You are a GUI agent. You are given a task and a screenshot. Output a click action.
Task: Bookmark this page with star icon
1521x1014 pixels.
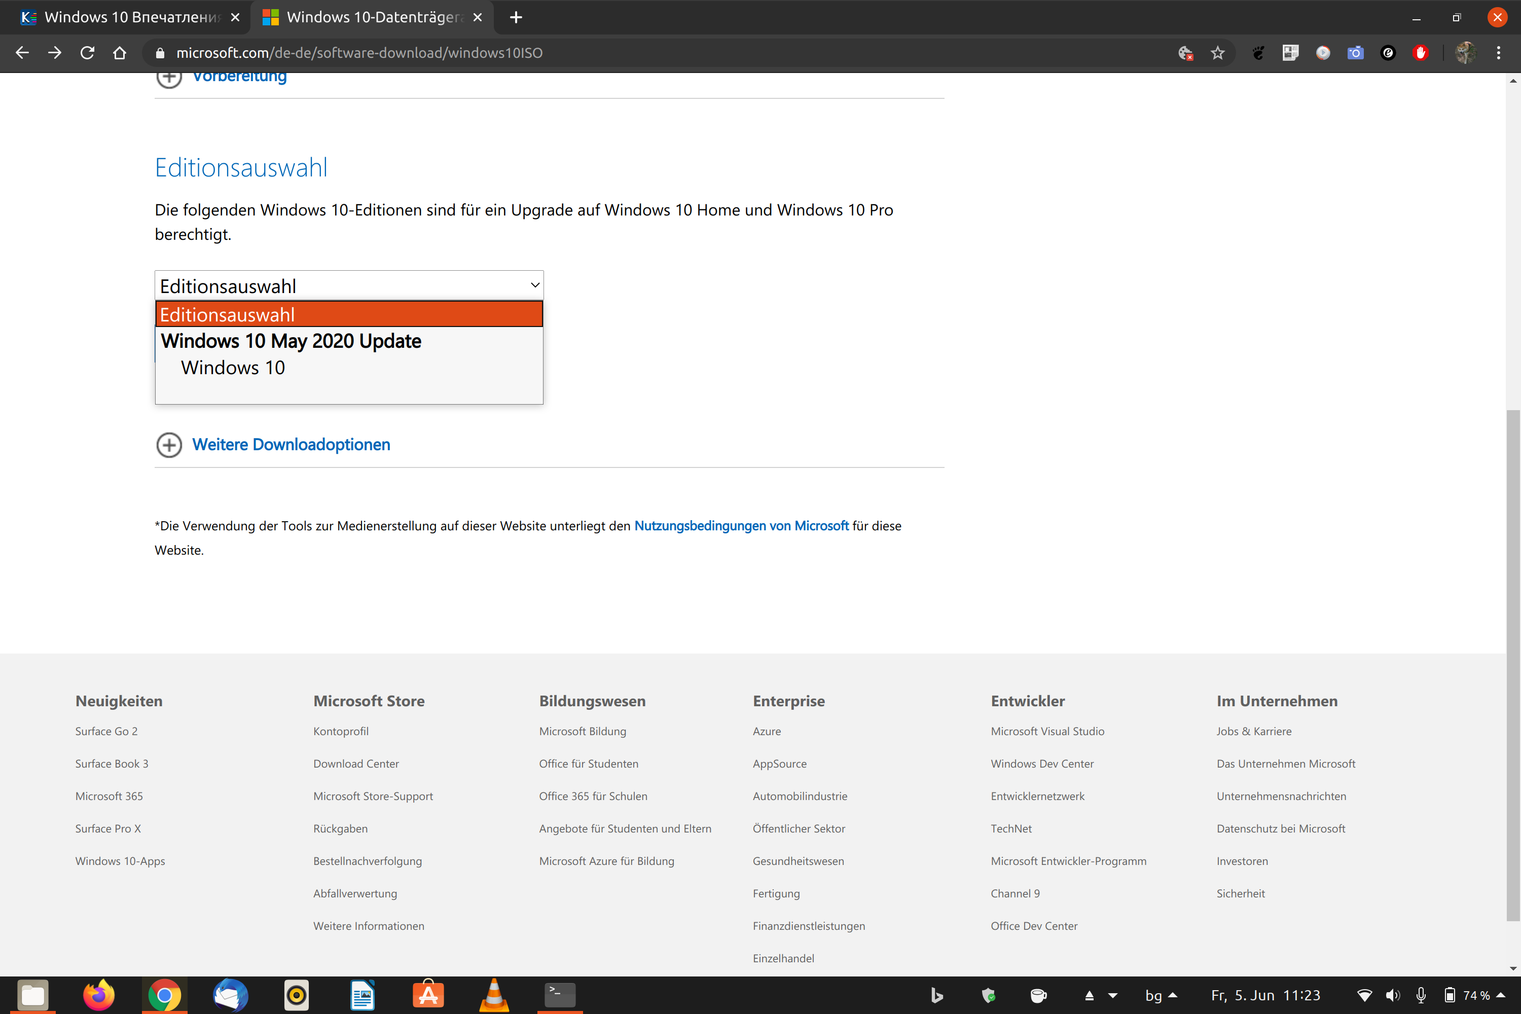click(1218, 53)
